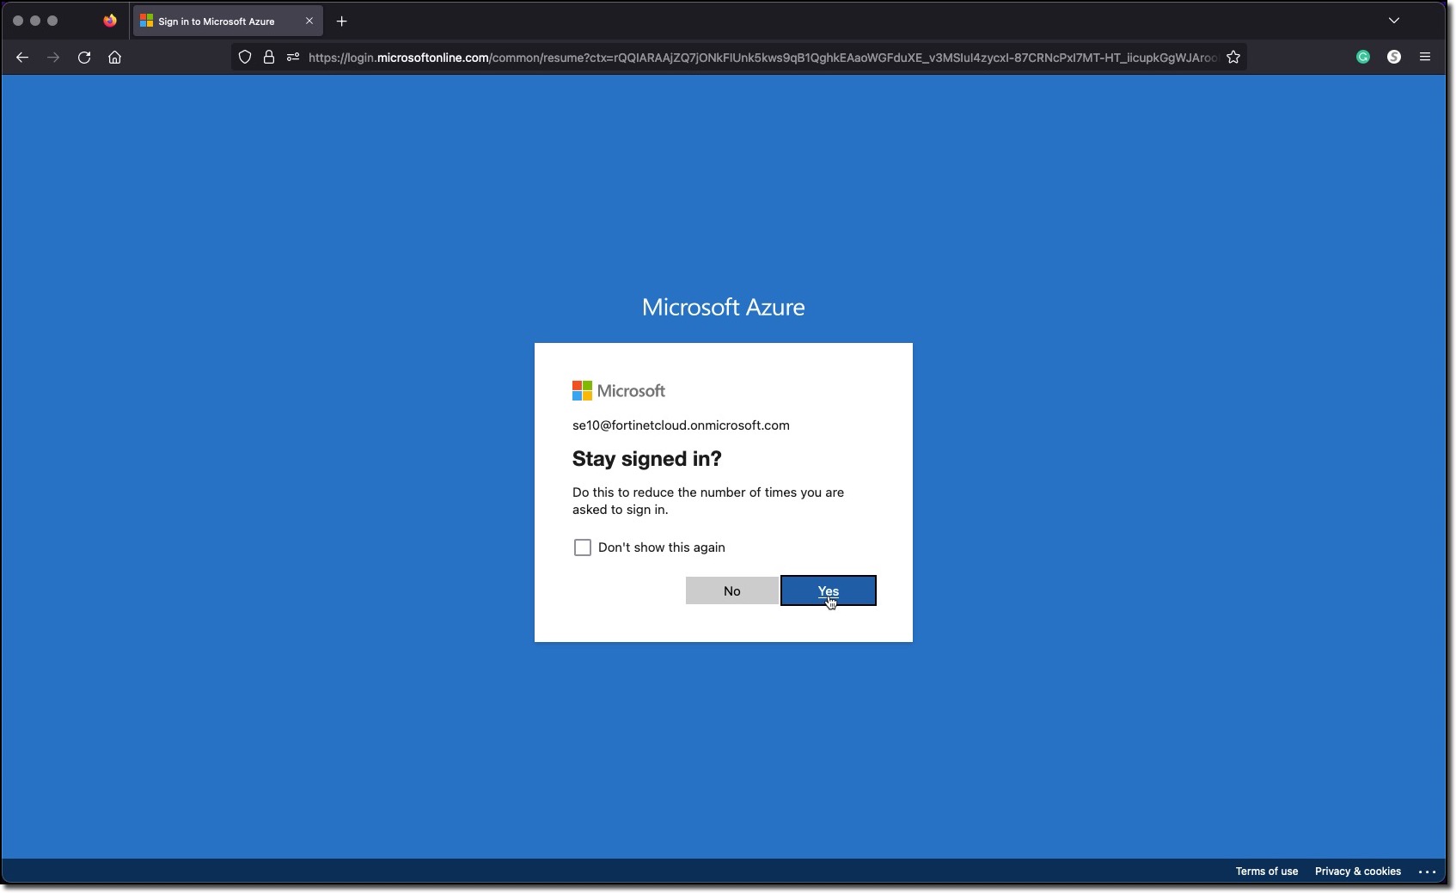Click the browser home icon

pos(114,58)
